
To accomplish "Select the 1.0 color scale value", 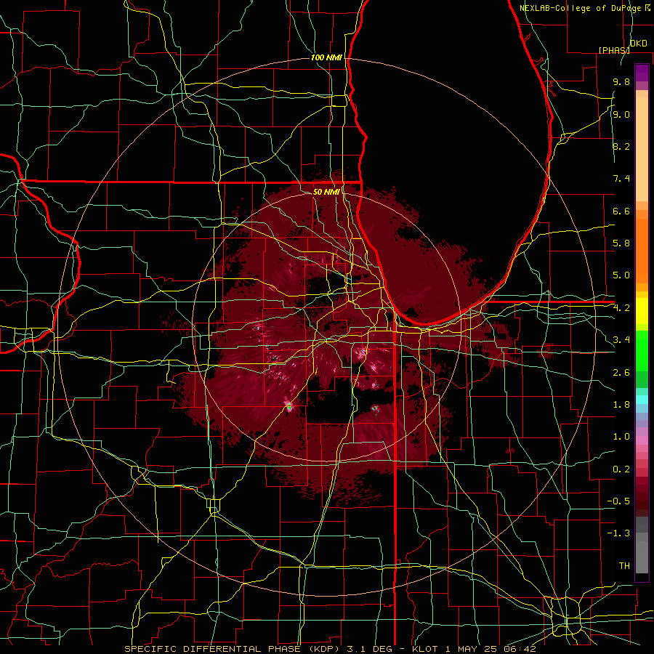I will [x=621, y=437].
